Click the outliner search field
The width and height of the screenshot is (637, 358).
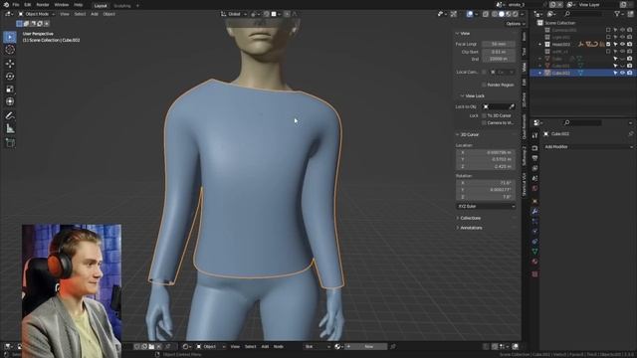point(583,14)
